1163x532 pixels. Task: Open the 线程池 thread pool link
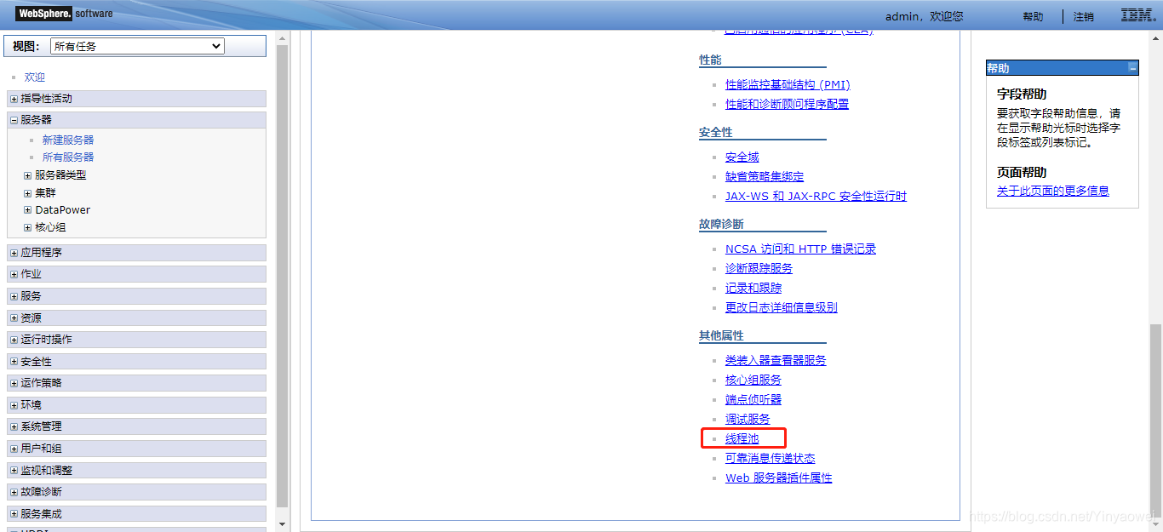pyautogui.click(x=742, y=438)
